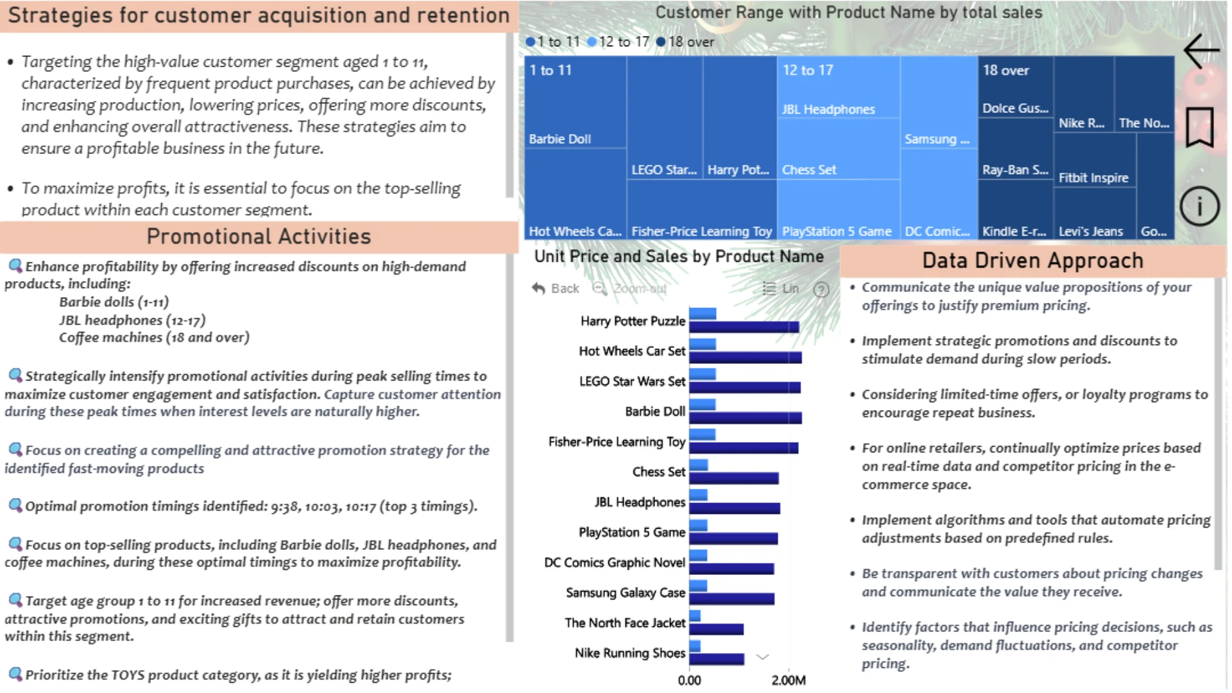1232x693 pixels.
Task: Select Fitbit Inspire treemap tile
Action: tap(1094, 160)
